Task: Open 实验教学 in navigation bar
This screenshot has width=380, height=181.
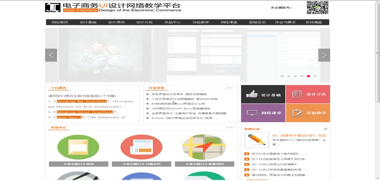Action: pyautogui.click(x=201, y=22)
